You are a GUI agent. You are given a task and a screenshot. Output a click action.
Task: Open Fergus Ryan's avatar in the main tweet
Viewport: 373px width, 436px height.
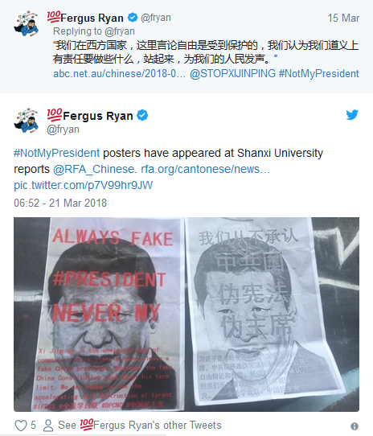(x=27, y=121)
